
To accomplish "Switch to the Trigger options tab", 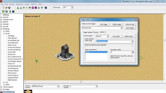I will 88,32.
